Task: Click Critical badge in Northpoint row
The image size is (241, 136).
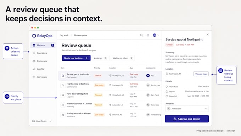Action: (98, 76)
